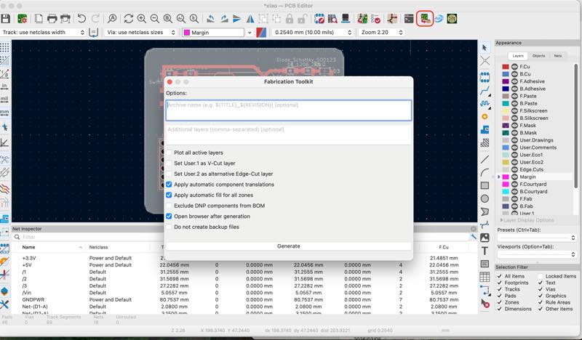Click the Update PCB from schematic icon
This screenshot has width=582, height=340.
362,19
